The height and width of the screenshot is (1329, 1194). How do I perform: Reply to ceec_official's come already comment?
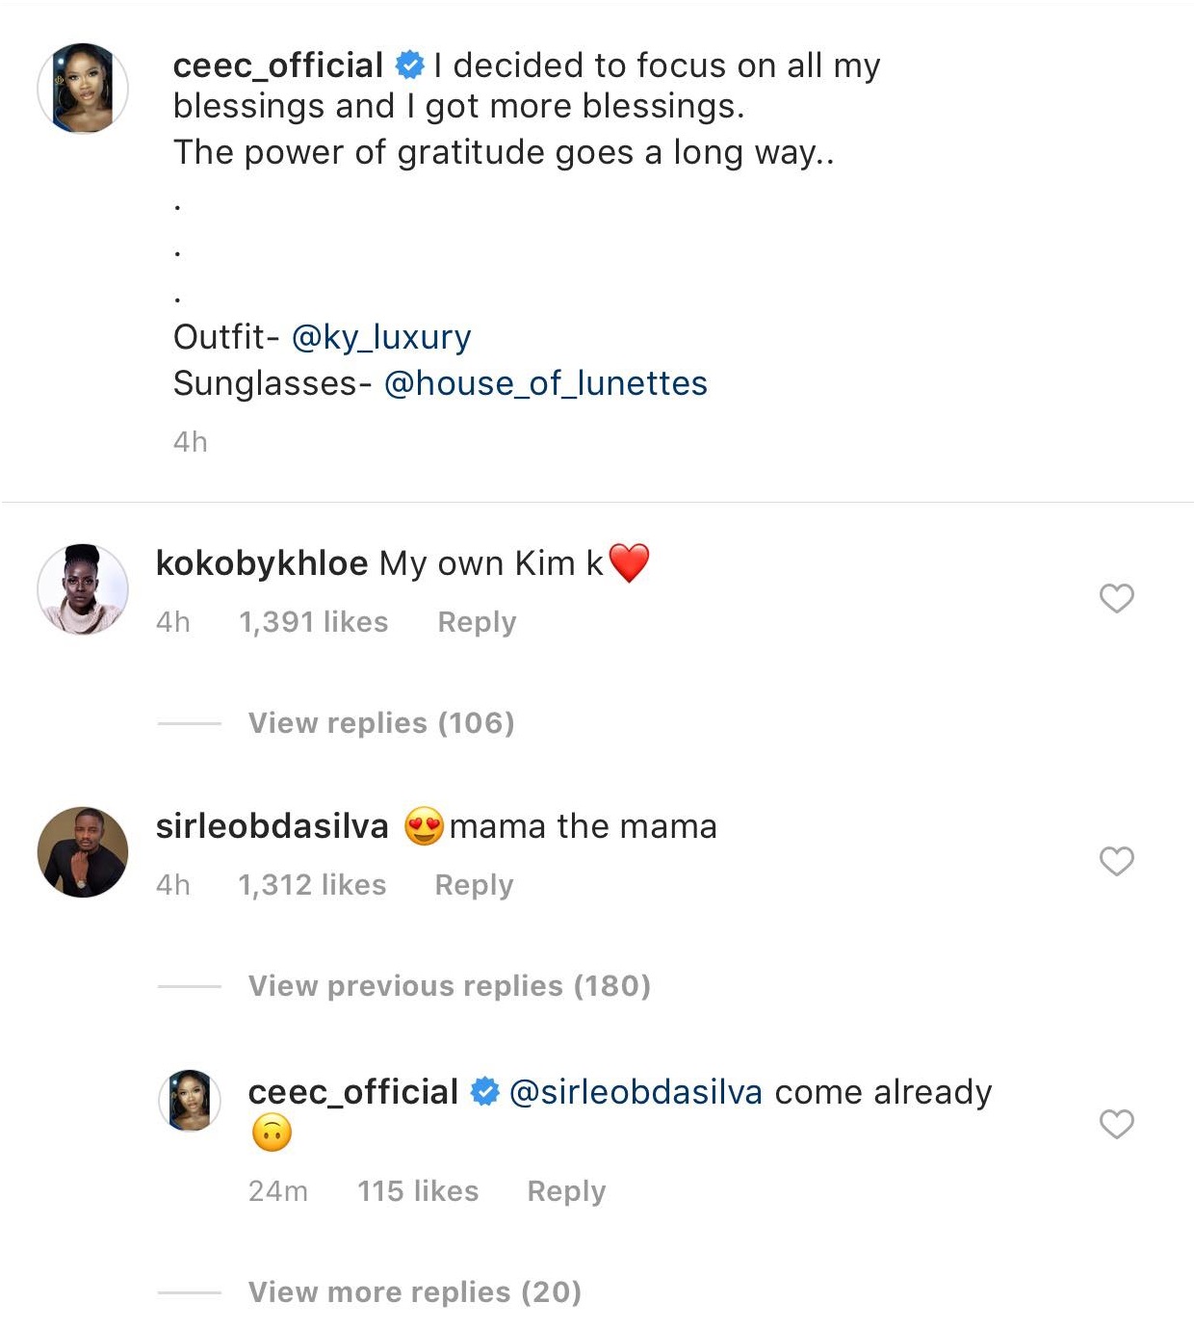566,1191
